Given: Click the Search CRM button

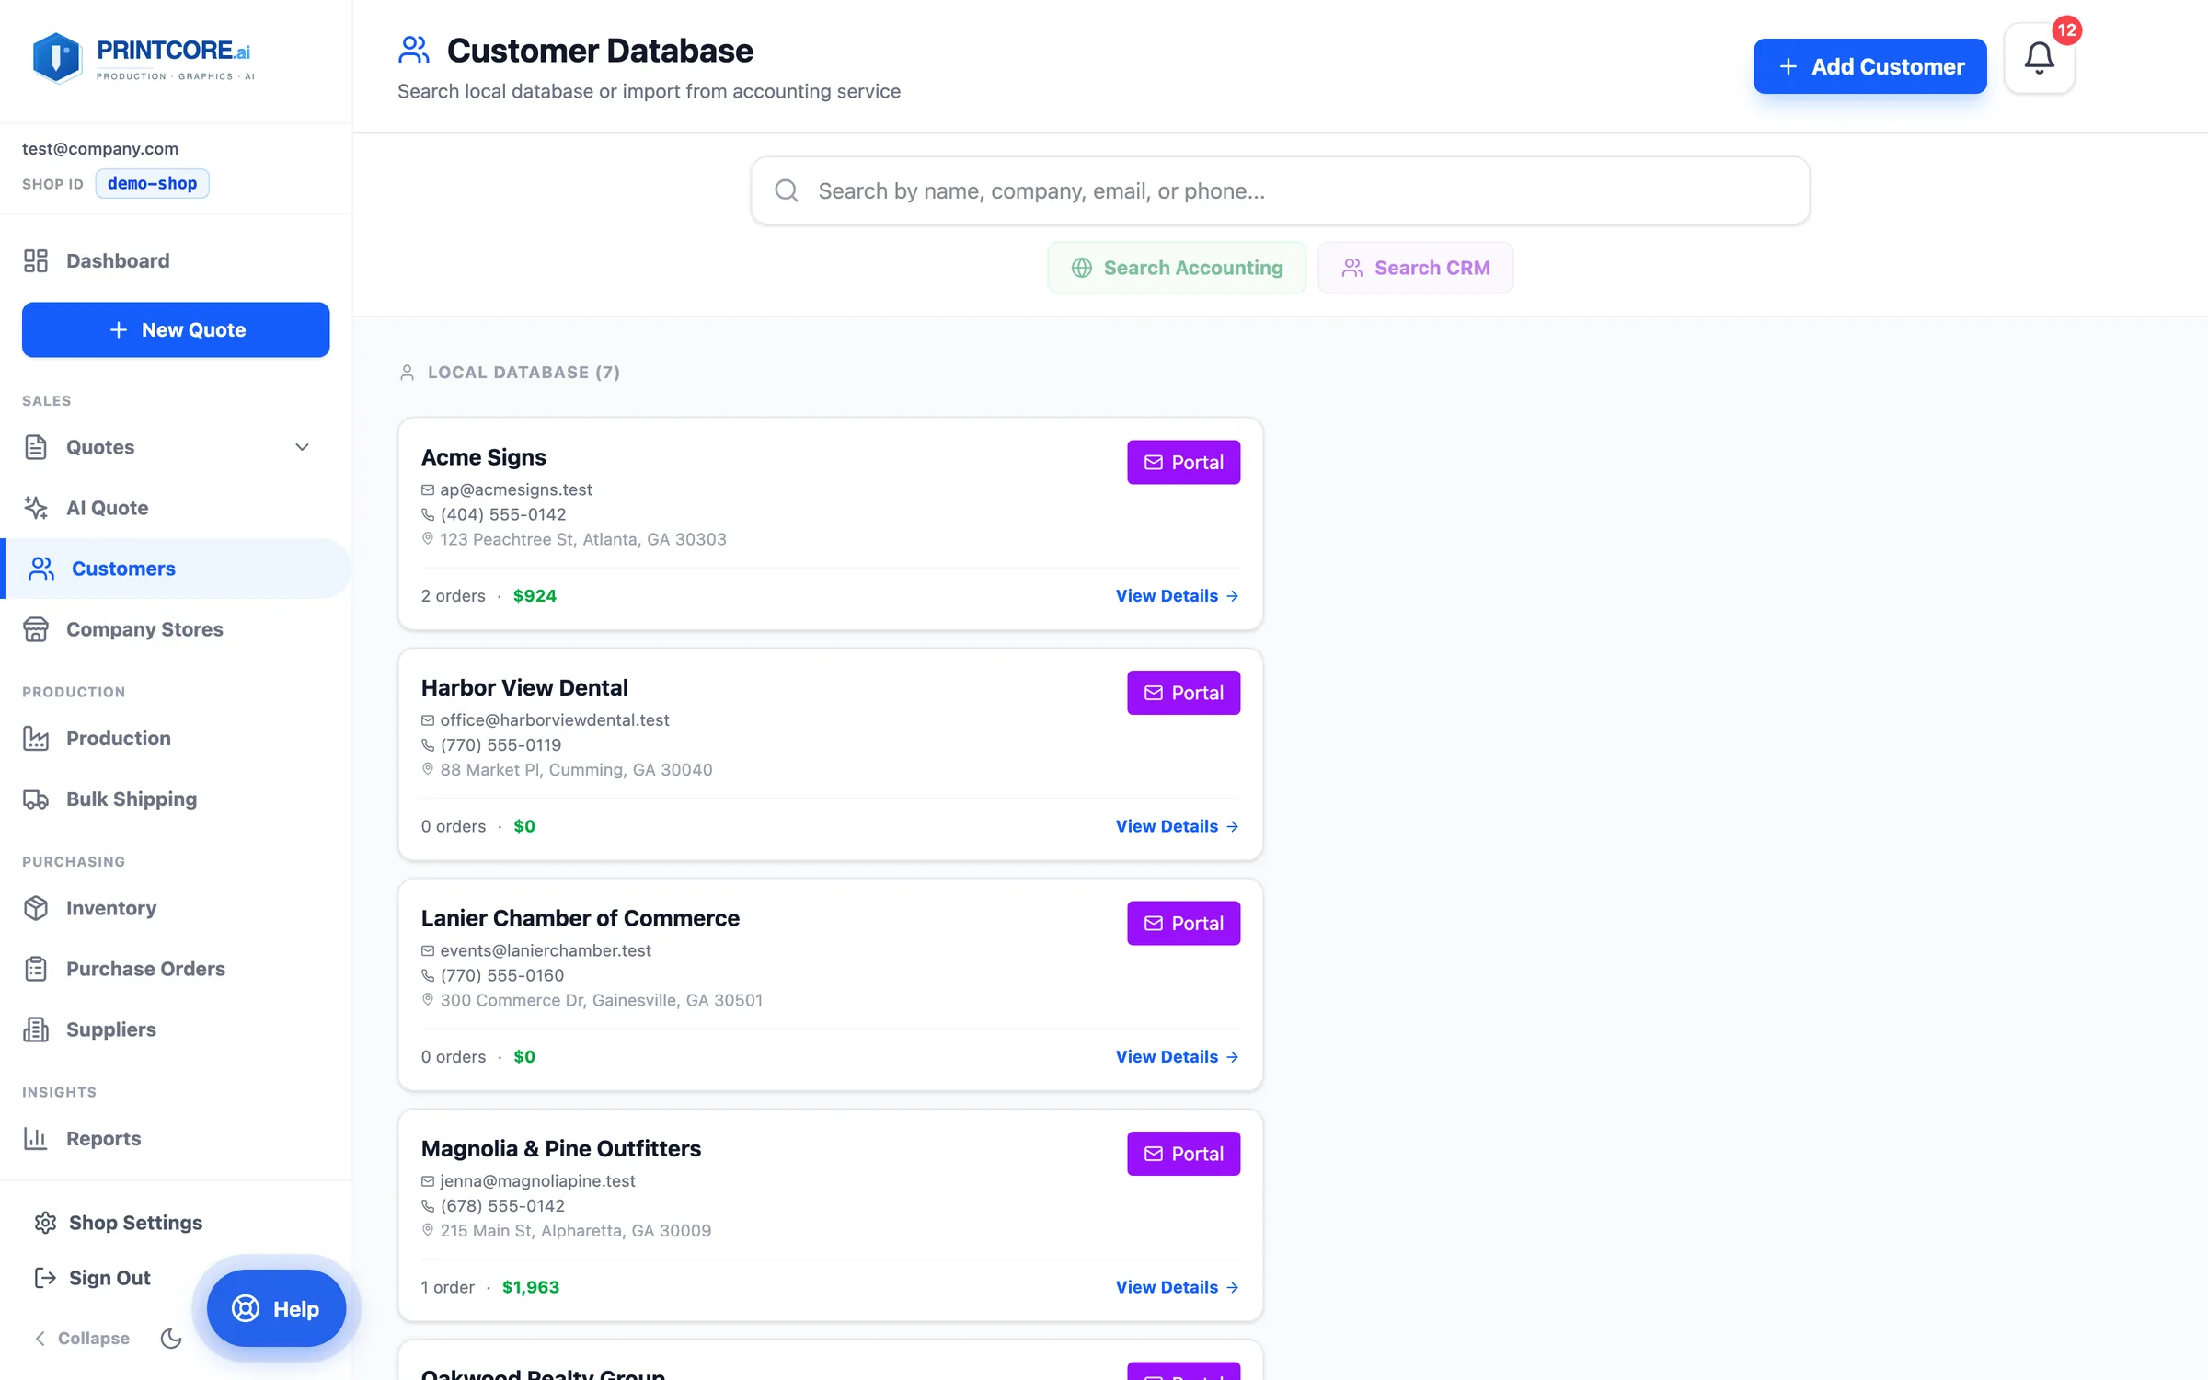Looking at the screenshot, I should tap(1415, 268).
